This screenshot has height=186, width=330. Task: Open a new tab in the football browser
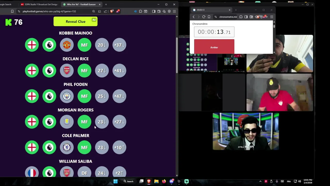[x=106, y=4]
